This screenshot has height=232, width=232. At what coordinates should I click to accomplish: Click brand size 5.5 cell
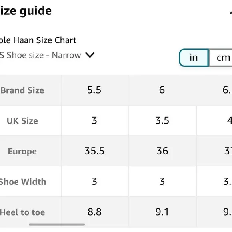(x=94, y=90)
